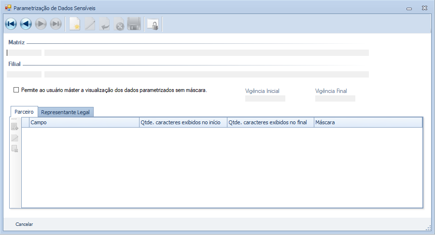Minimize the Parametrização de Dados Sensíveis window

pos(409,8)
